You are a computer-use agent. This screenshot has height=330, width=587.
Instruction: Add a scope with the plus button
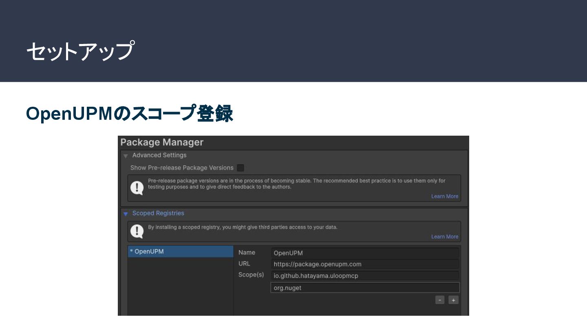click(454, 300)
